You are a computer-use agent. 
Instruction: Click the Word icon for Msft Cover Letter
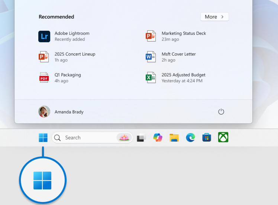(x=151, y=57)
